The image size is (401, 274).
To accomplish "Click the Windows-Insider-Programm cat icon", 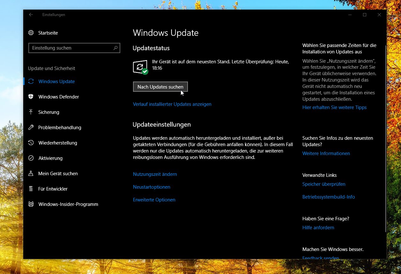I will [x=31, y=204].
